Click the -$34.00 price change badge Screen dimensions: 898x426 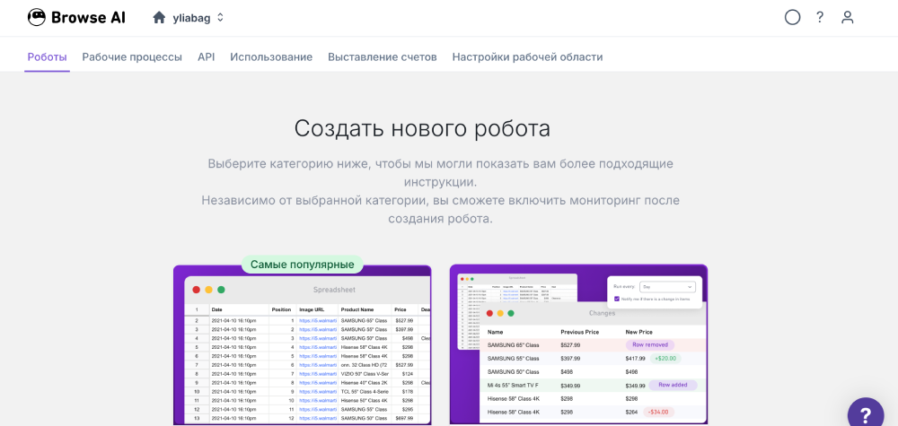[x=658, y=412]
